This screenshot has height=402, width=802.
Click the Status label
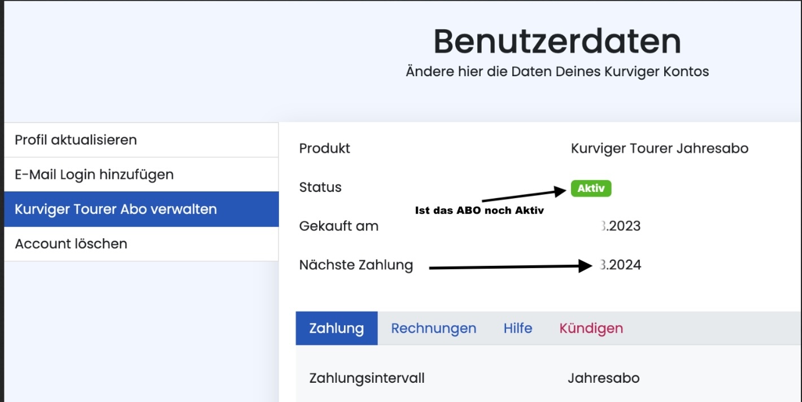coord(320,187)
